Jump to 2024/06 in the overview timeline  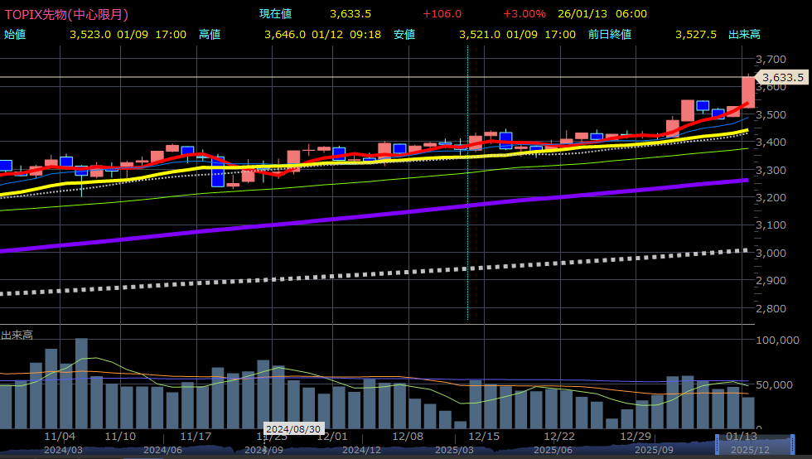coord(163,450)
